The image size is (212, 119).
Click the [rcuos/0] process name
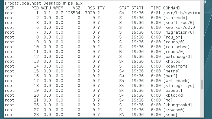pyautogui.click(x=174, y=52)
